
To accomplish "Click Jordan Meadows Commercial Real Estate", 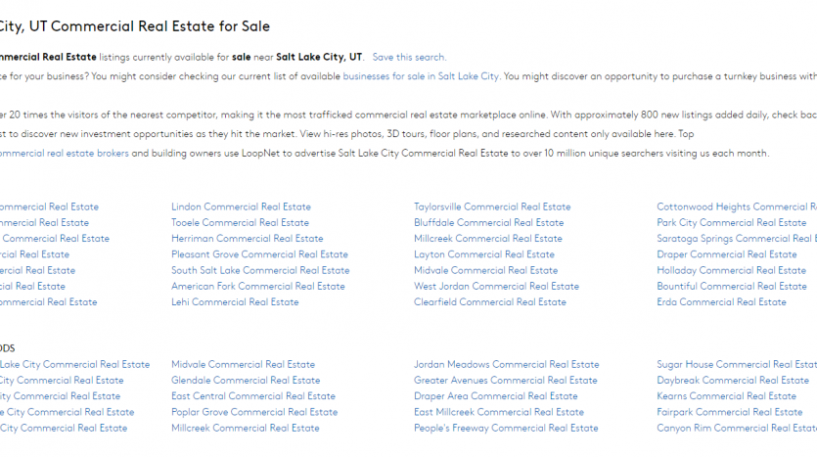I will click(x=506, y=365).
